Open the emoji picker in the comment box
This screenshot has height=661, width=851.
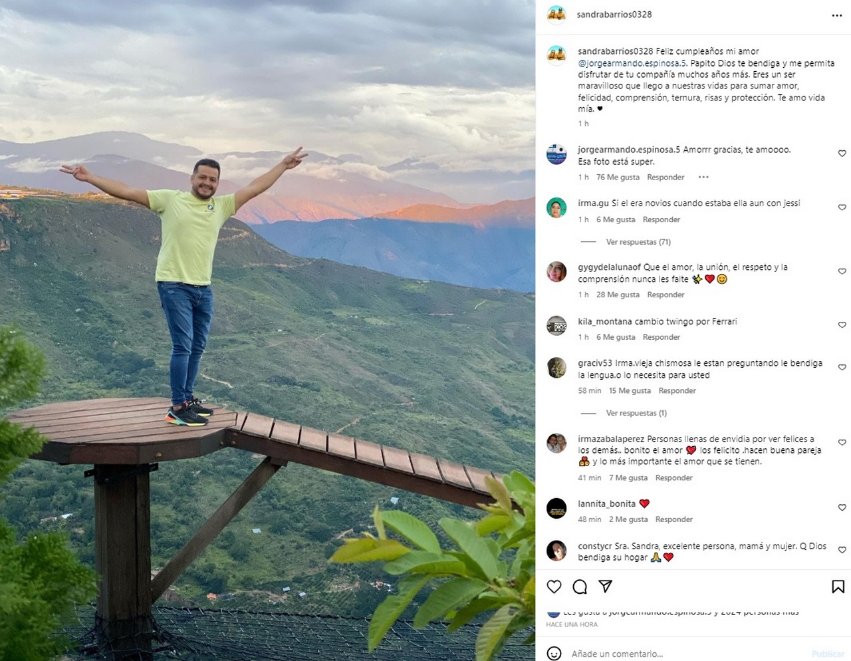tap(554, 654)
